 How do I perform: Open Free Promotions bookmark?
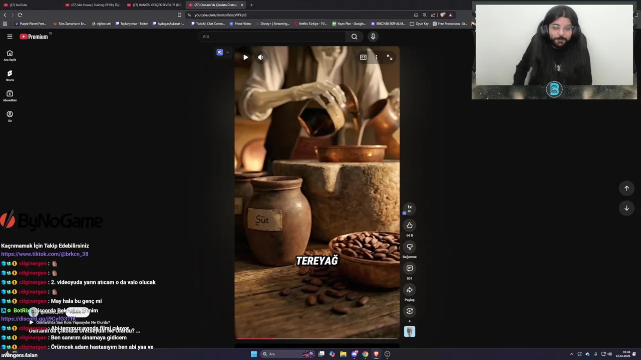click(x=450, y=23)
